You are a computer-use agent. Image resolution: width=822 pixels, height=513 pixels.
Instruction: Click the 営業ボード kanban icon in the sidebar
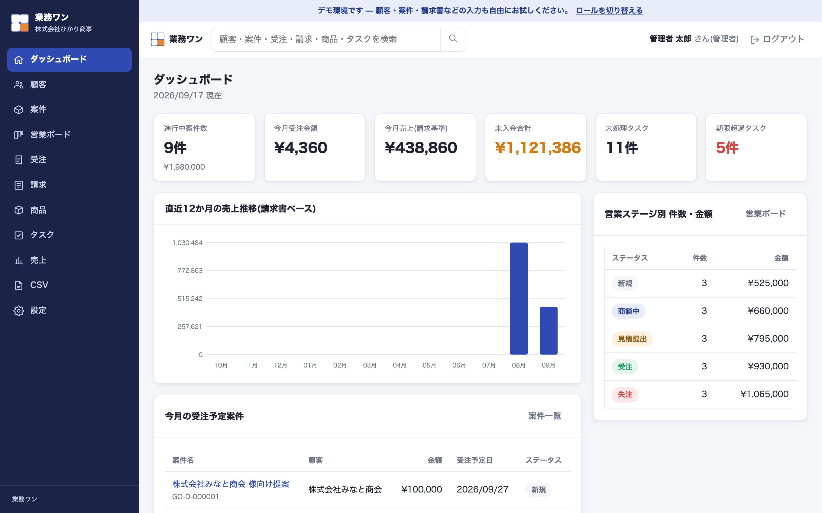coord(19,135)
